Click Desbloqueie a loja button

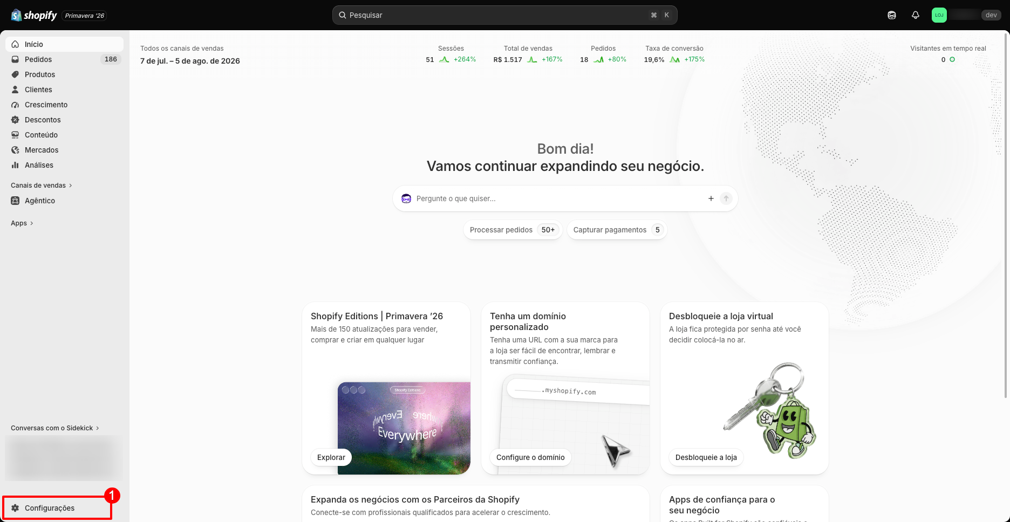706,457
